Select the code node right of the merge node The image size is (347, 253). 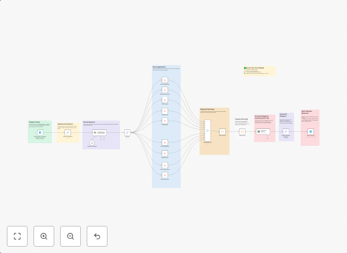pos(222,131)
